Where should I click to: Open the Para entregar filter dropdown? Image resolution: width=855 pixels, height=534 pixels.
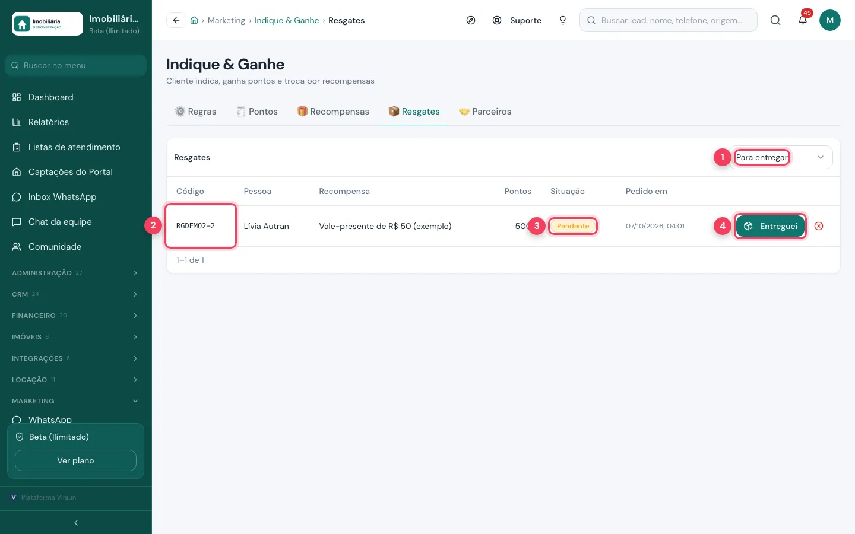pyautogui.click(x=781, y=157)
